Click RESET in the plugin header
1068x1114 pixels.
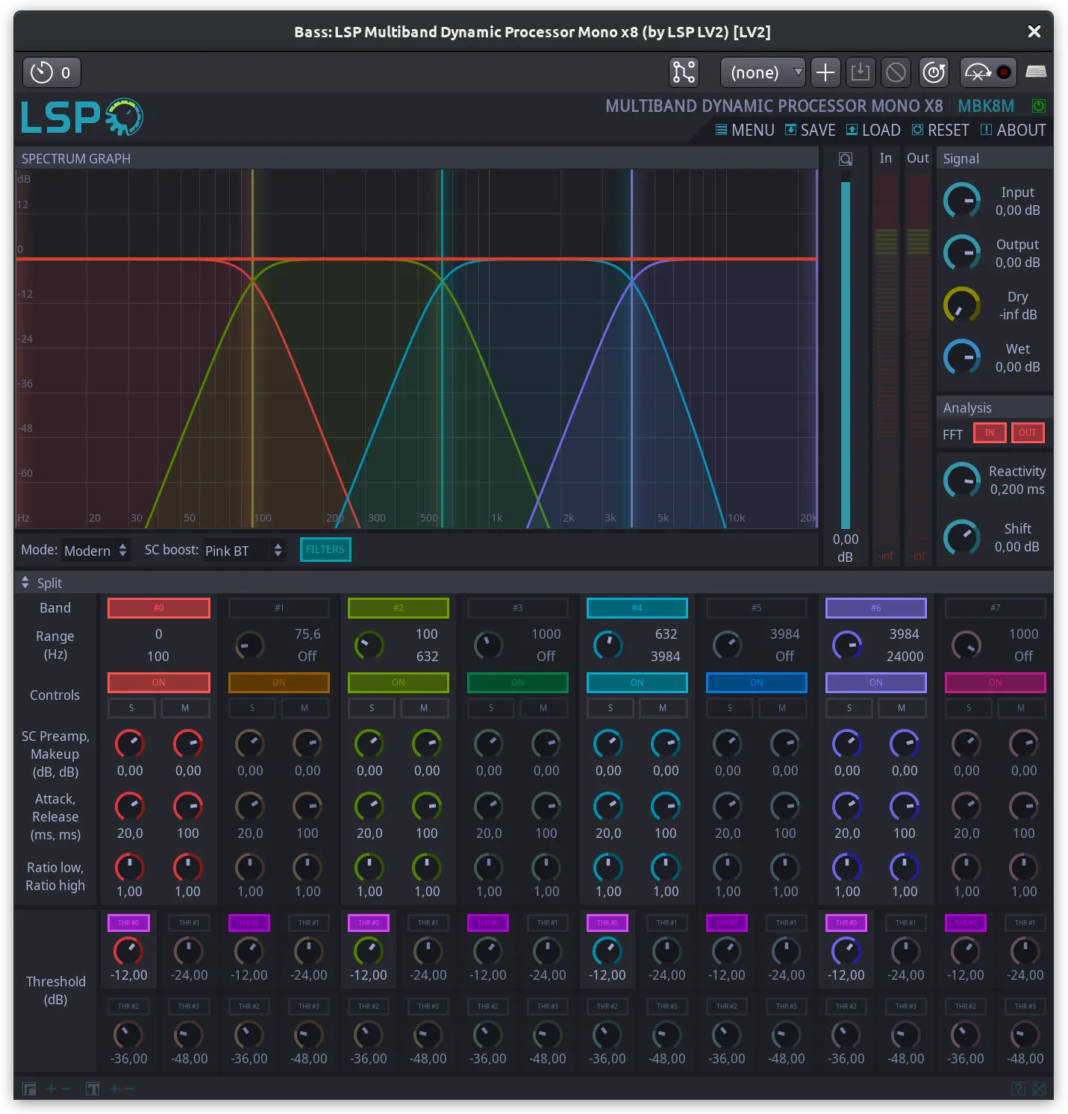coord(940,130)
